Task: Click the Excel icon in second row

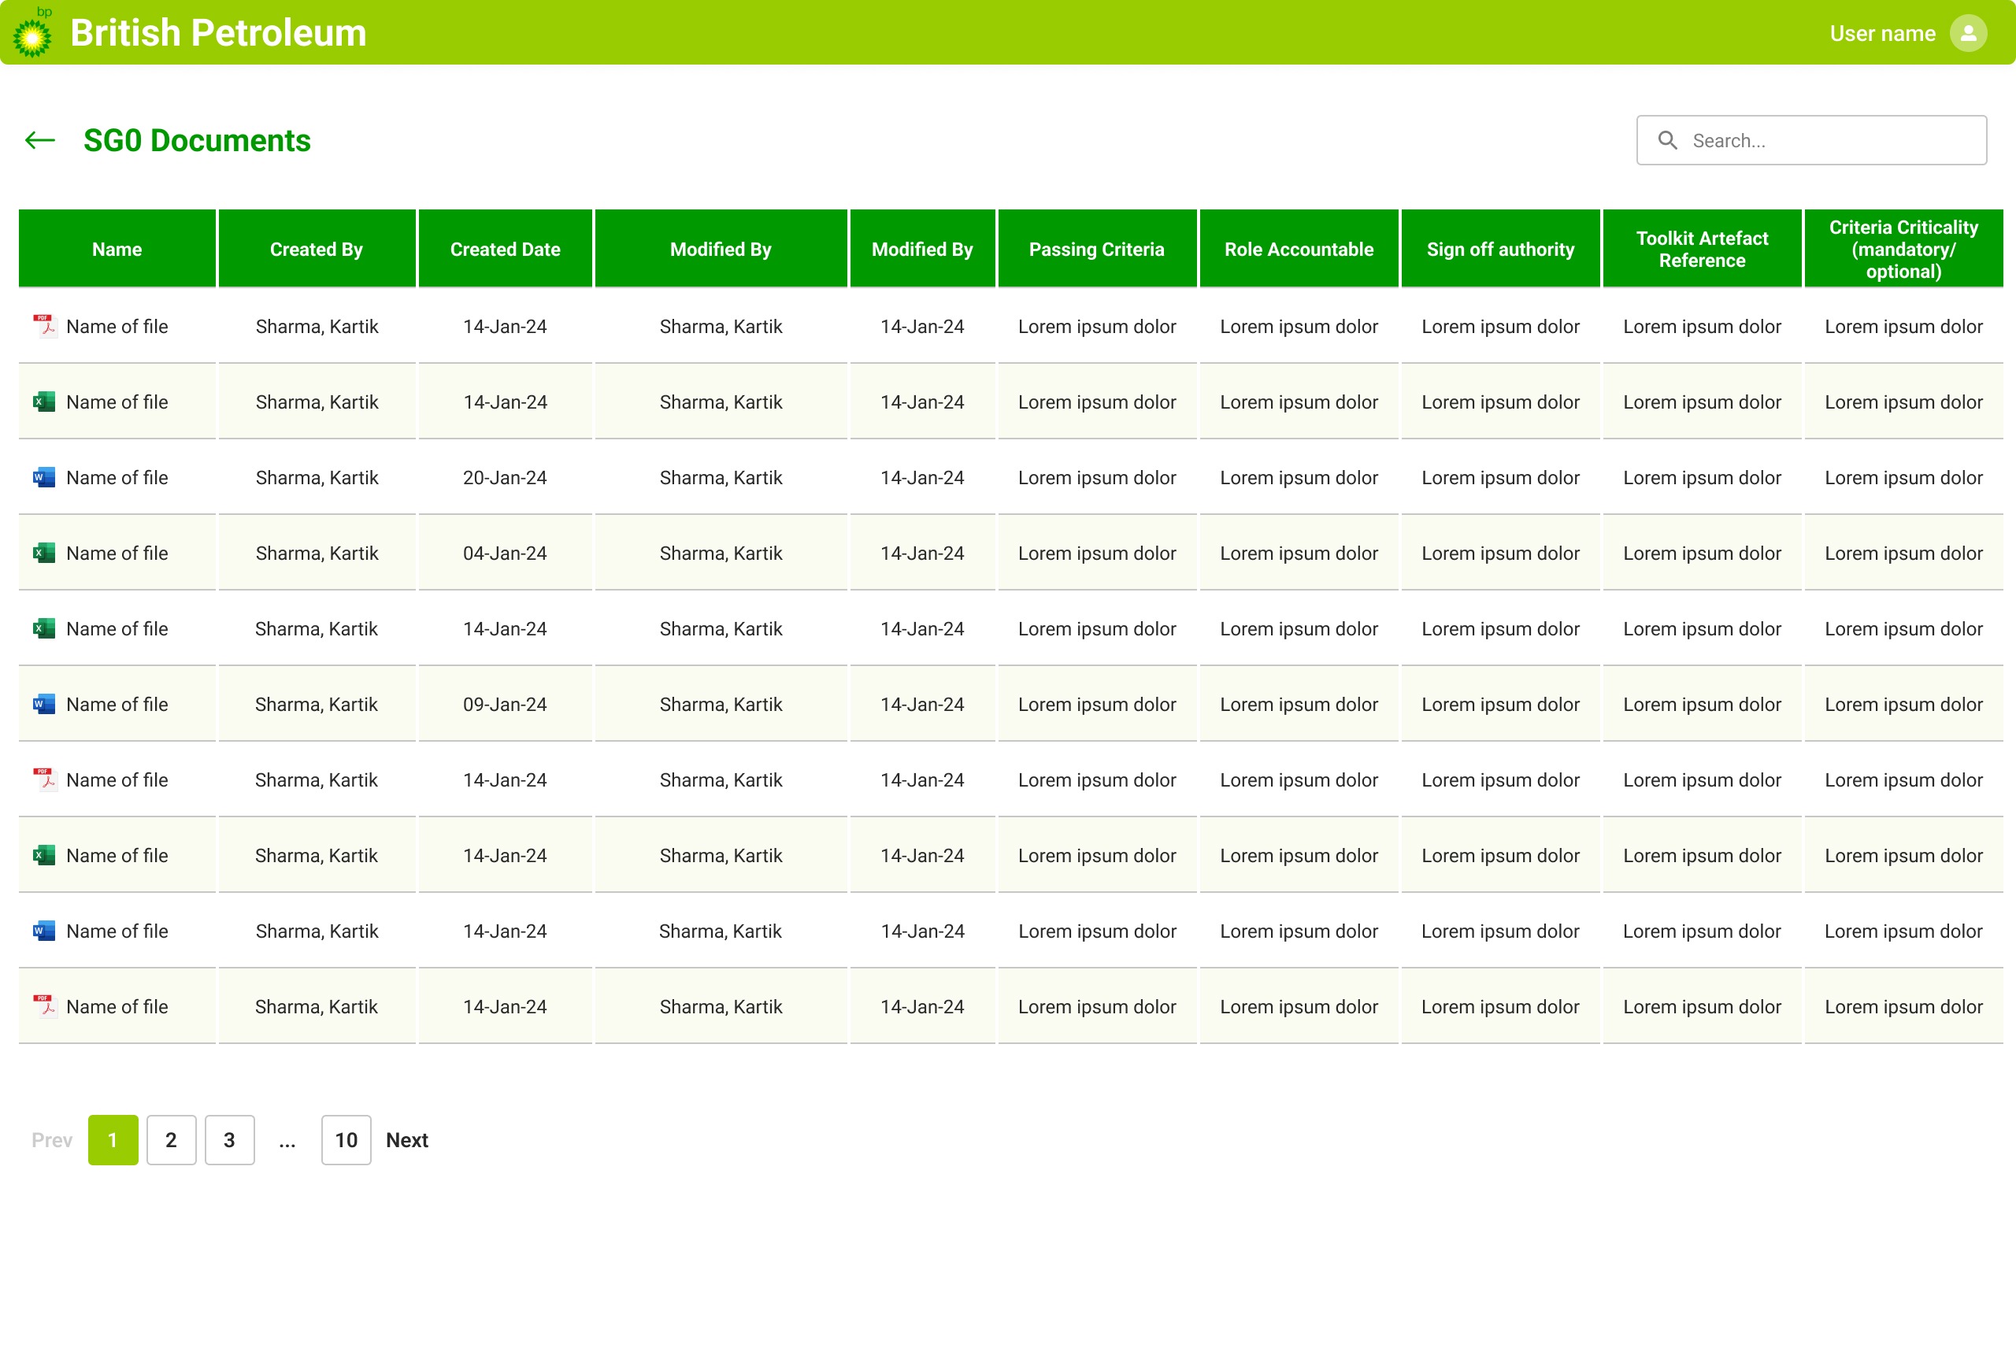Action: pyautogui.click(x=43, y=402)
